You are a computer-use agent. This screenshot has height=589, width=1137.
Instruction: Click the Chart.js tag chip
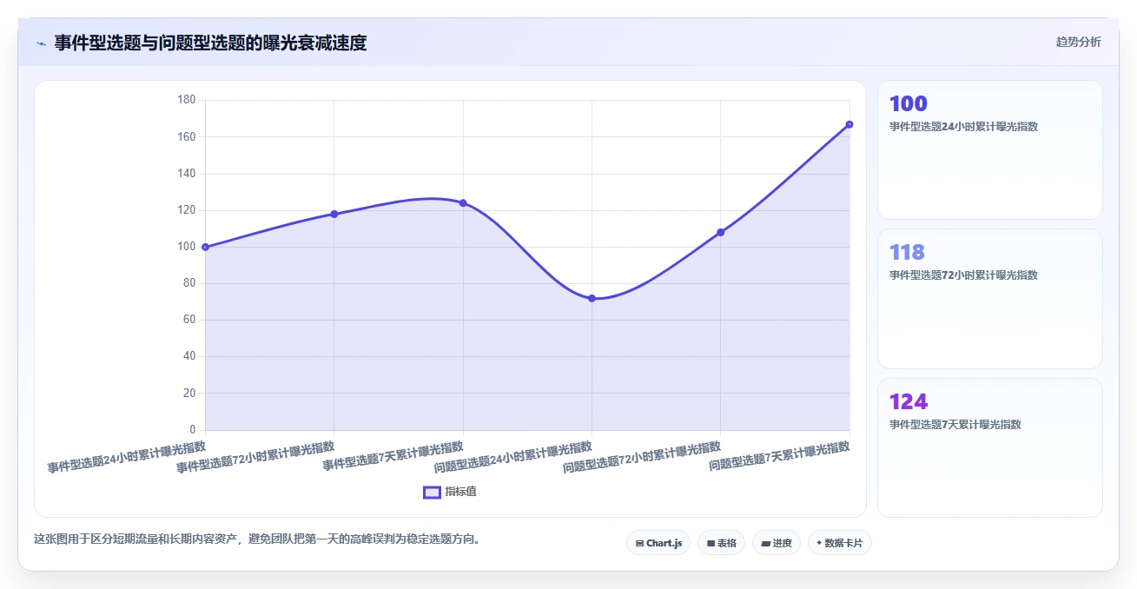[x=658, y=543]
